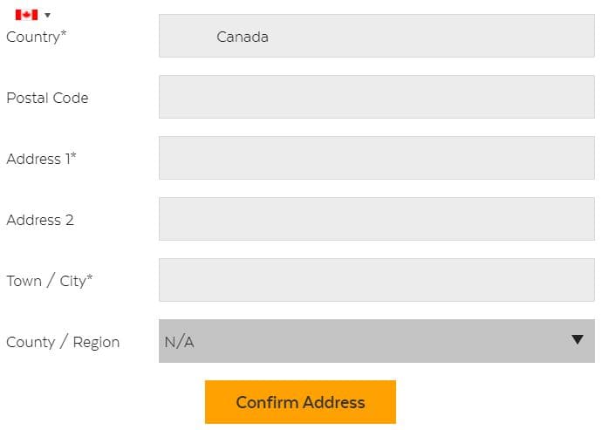Click the Town / City input field
Viewport: 602px width, 430px height.
[377, 280]
